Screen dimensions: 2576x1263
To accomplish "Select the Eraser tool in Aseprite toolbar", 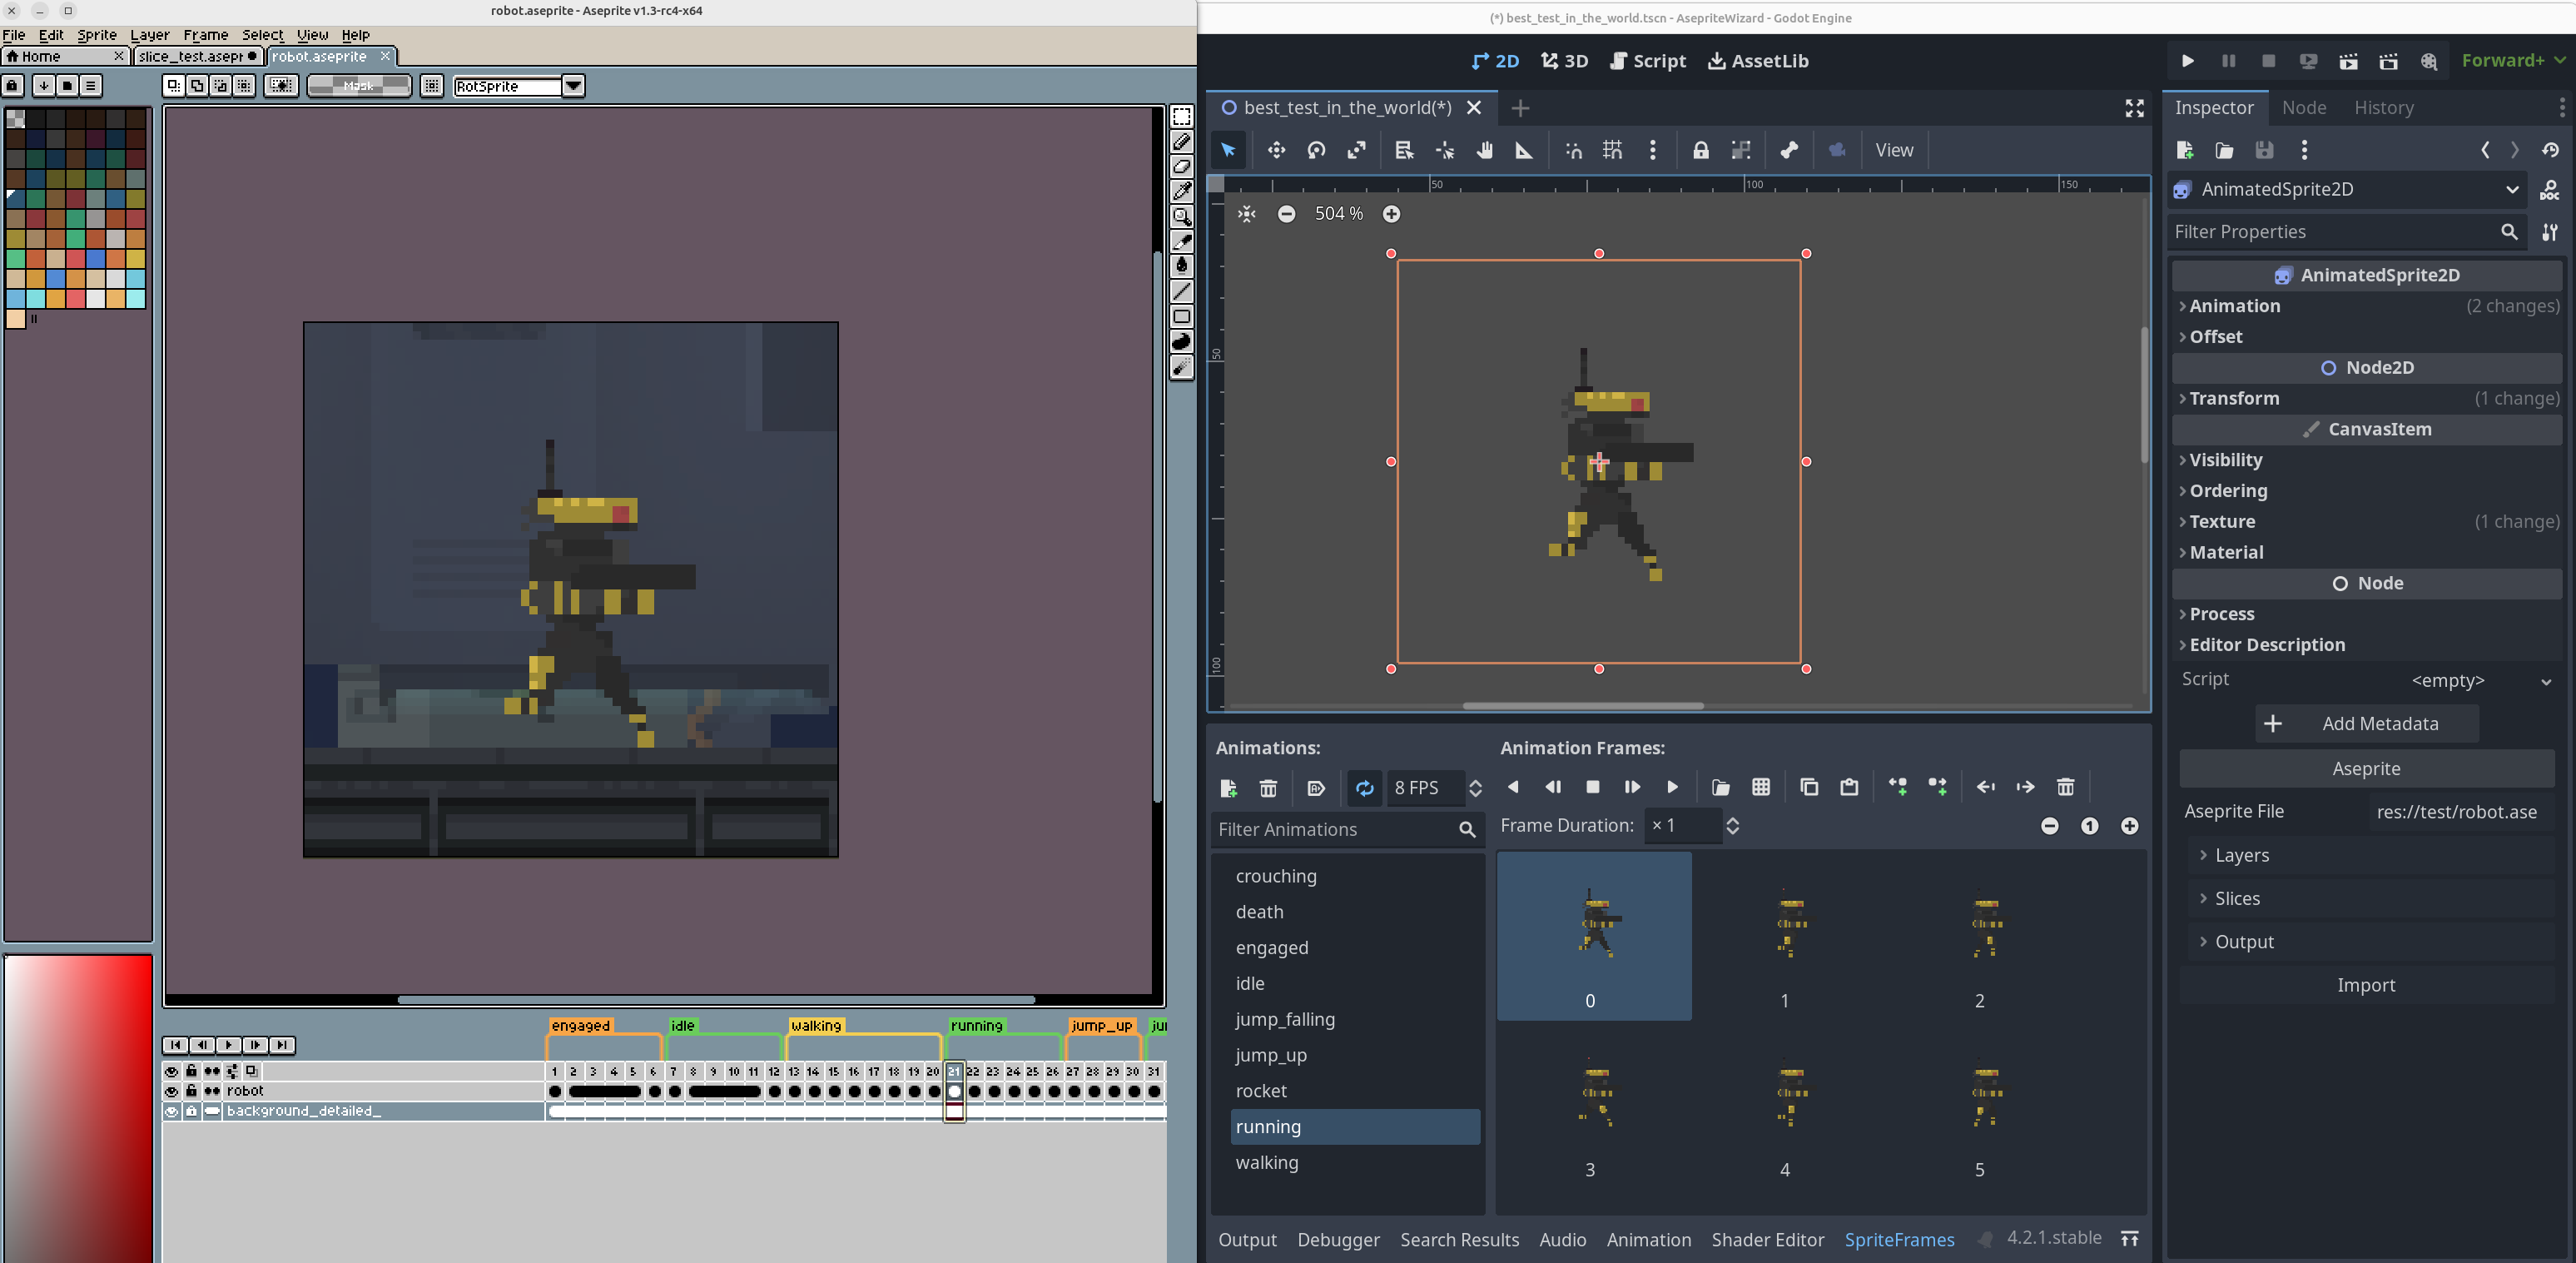I will pyautogui.click(x=1181, y=167).
